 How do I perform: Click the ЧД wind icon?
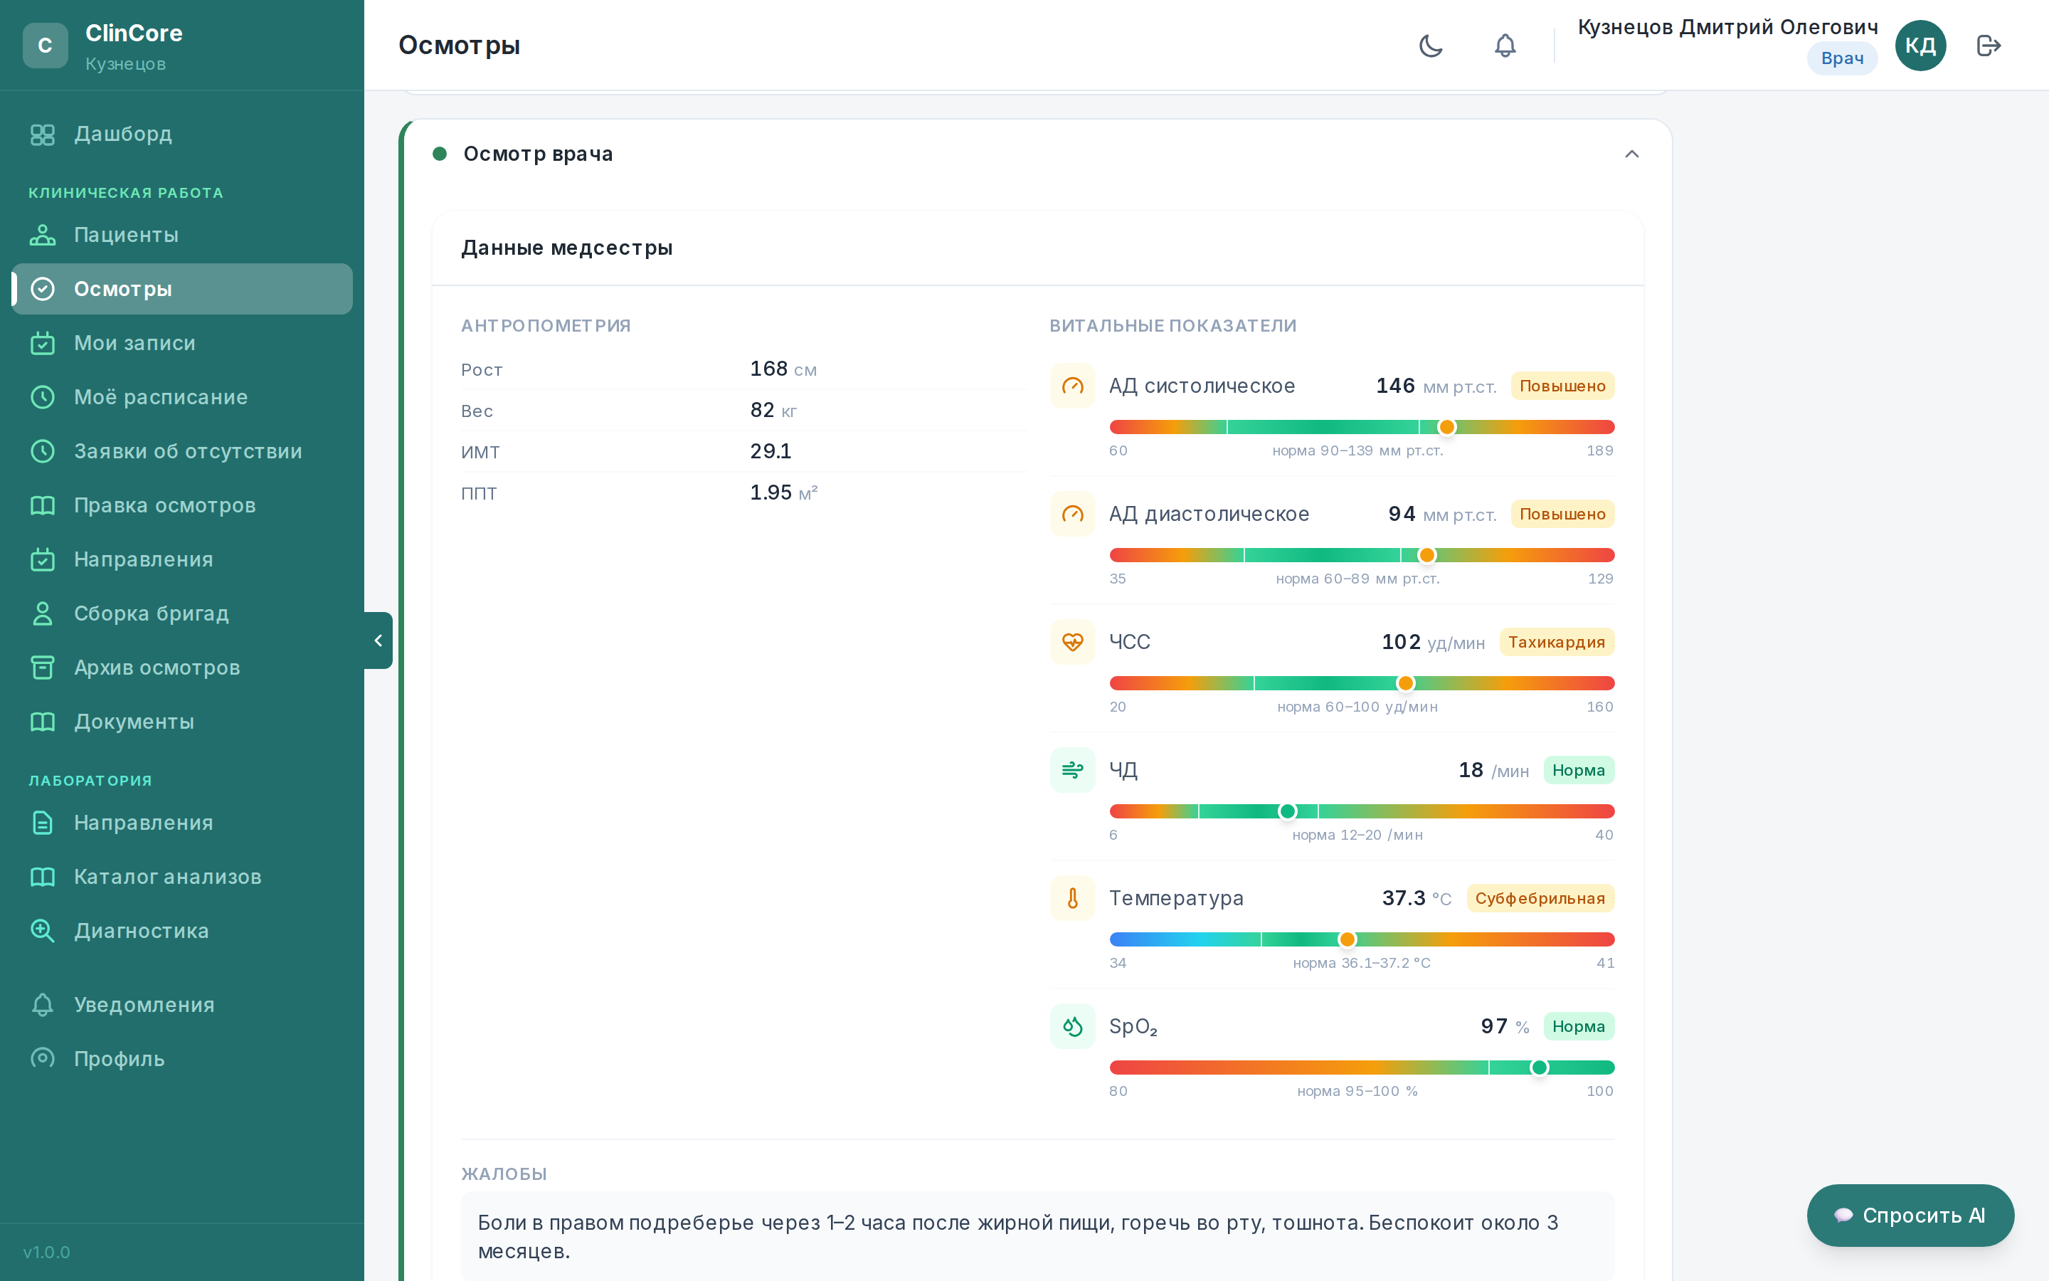(x=1073, y=770)
